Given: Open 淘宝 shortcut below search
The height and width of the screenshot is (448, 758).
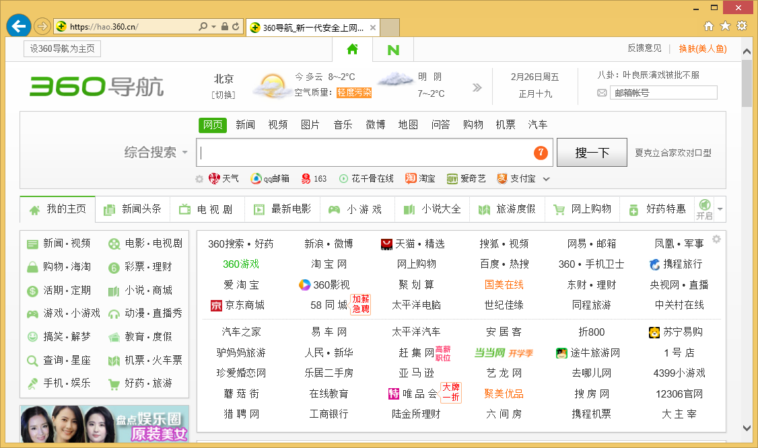Looking at the screenshot, I should pos(420,179).
